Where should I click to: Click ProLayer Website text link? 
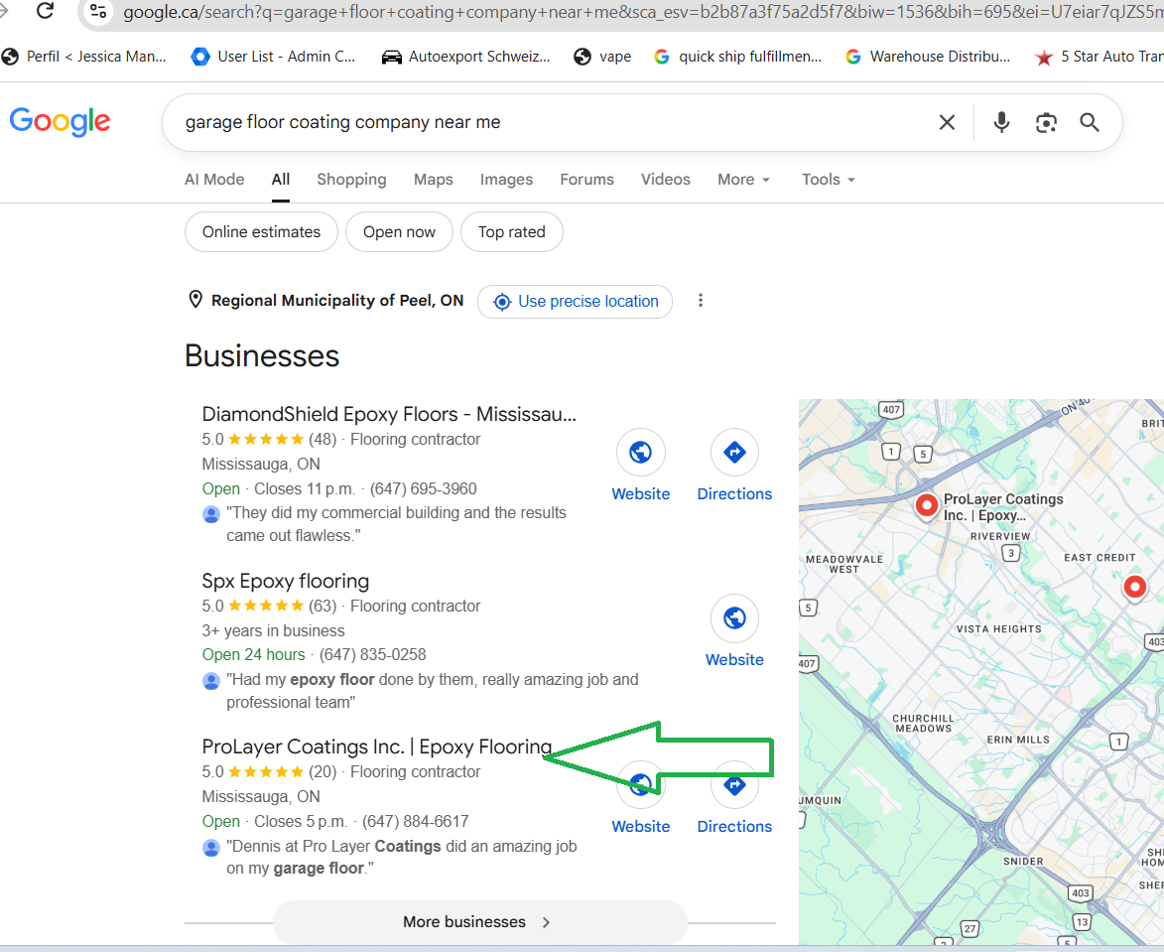[641, 826]
